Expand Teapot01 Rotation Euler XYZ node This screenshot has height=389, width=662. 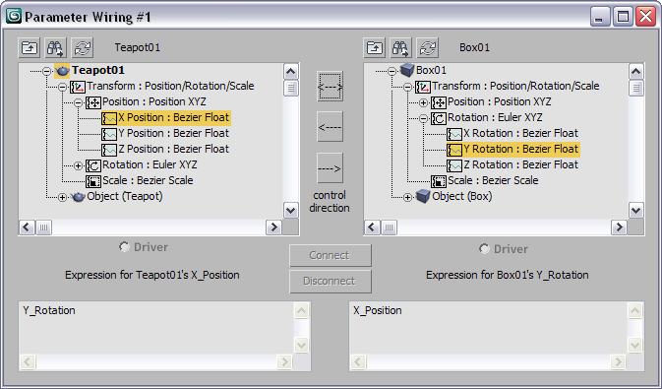click(78, 165)
